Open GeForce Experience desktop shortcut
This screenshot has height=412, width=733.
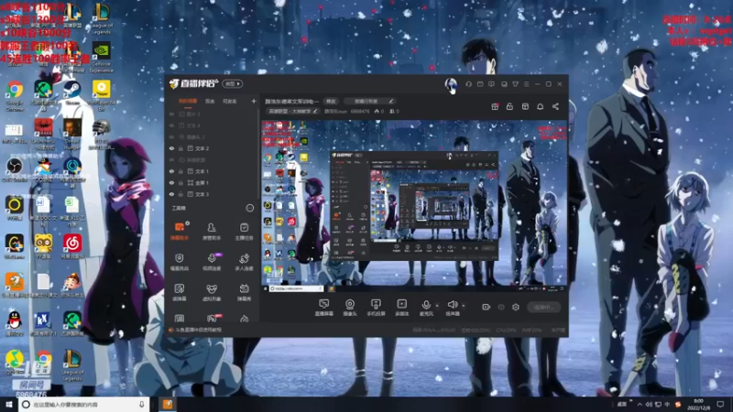click(102, 58)
